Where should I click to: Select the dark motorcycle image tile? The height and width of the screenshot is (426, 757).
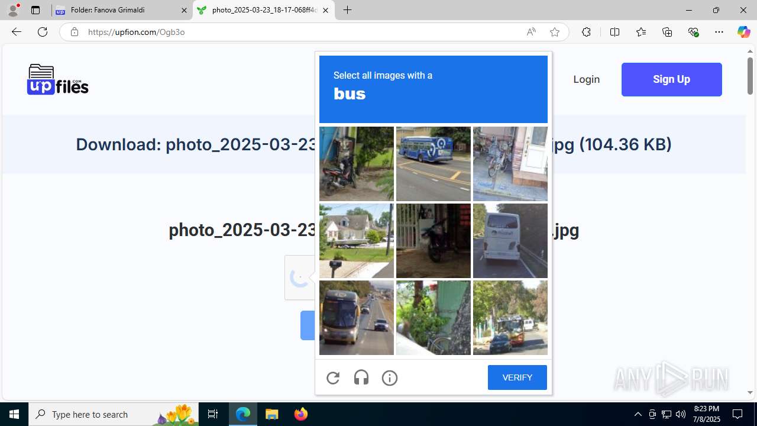(434, 241)
